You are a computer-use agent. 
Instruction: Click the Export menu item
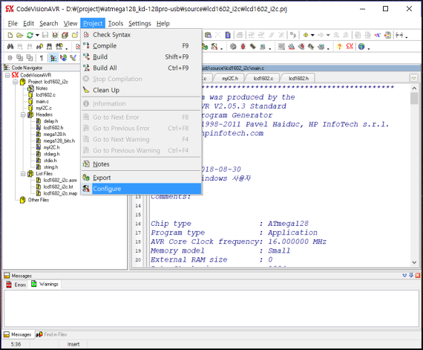[141, 178]
